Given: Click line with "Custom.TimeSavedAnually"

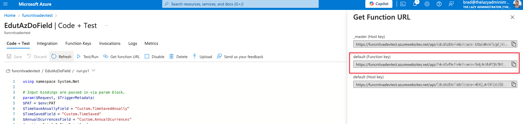Looking at the screenshot, I should tap(76, 109).
